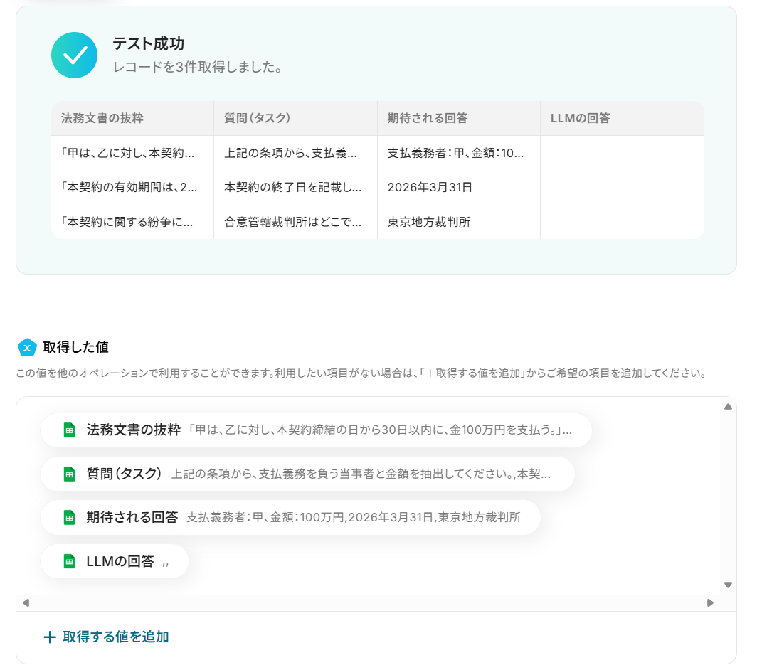This screenshot has height=670, width=757.
Task: Click the green test success checkmark icon
Action: [x=74, y=55]
